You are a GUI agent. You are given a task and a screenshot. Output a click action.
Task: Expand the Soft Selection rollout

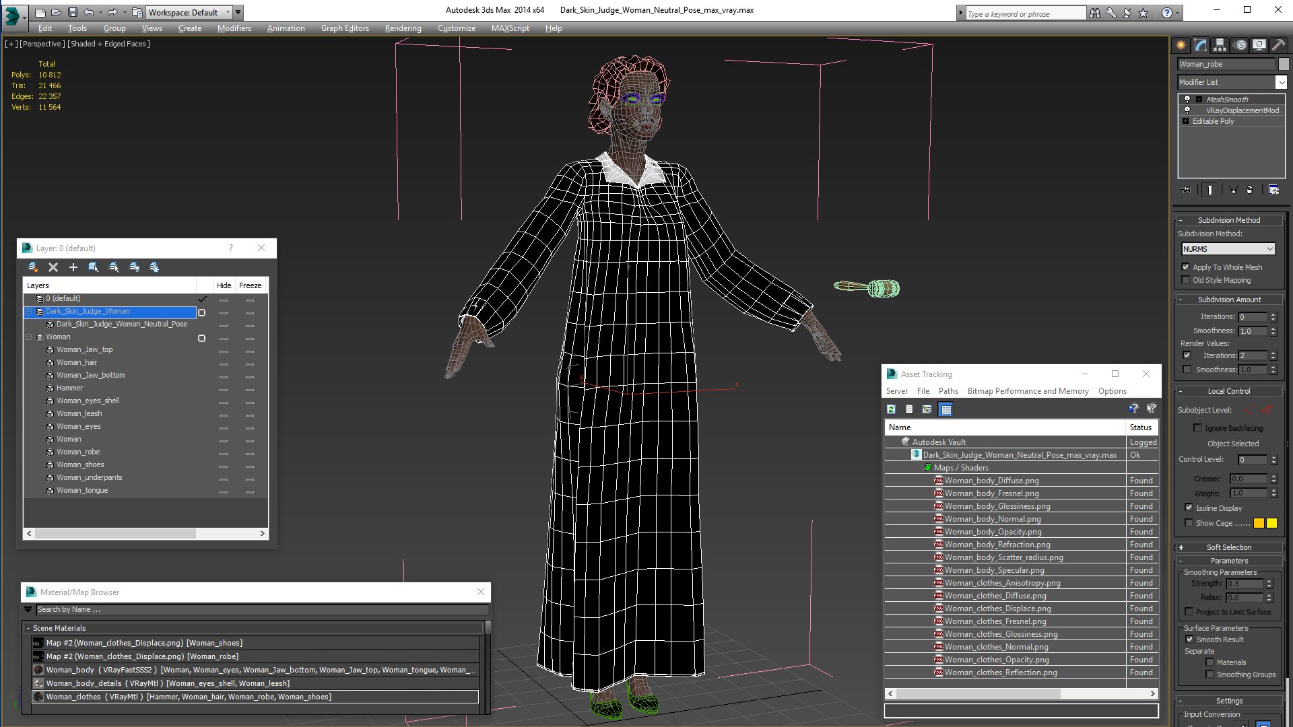pos(1228,547)
